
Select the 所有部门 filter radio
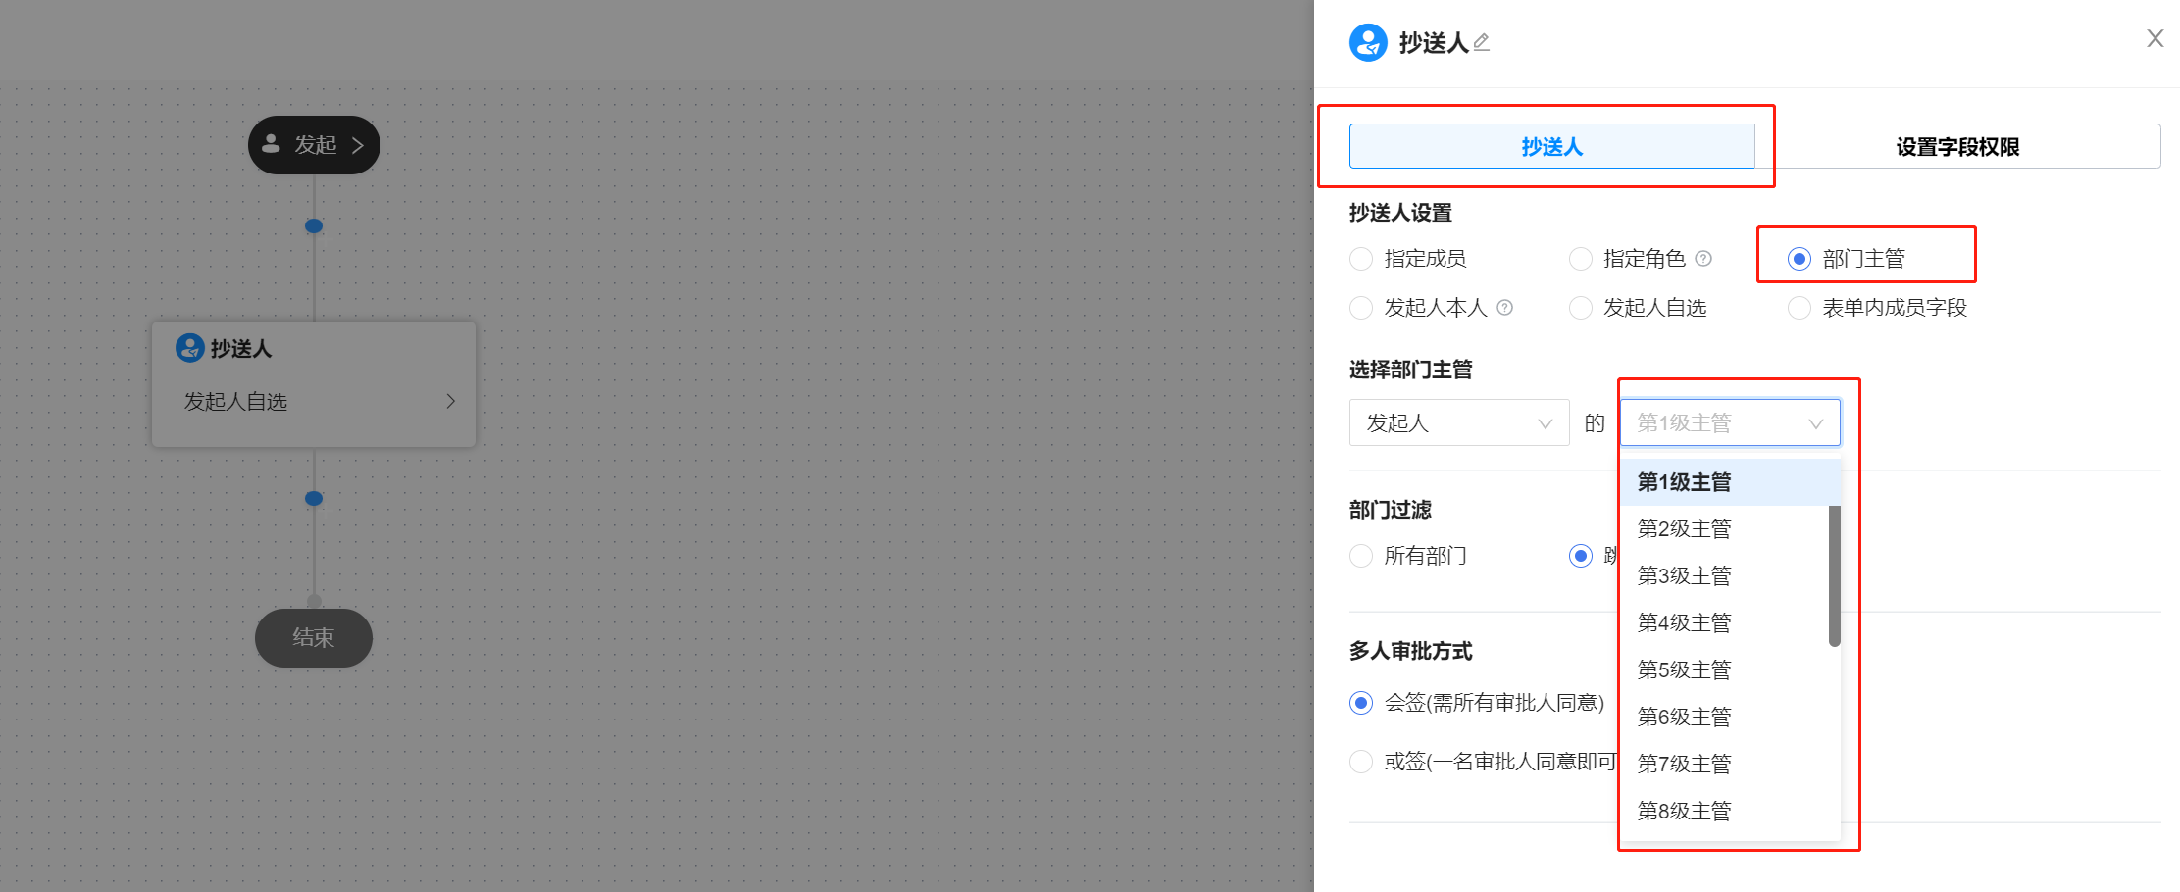tap(1361, 556)
